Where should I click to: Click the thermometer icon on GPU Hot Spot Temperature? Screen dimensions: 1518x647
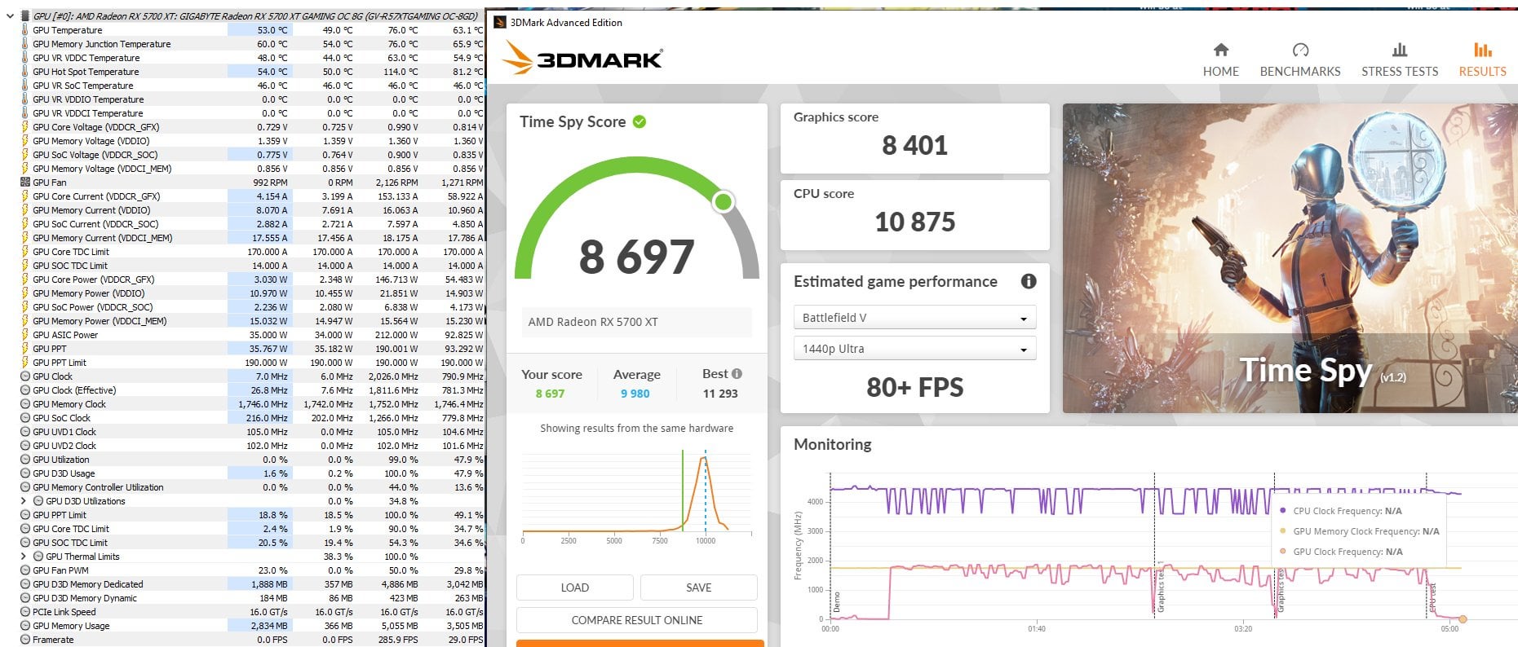pos(24,72)
